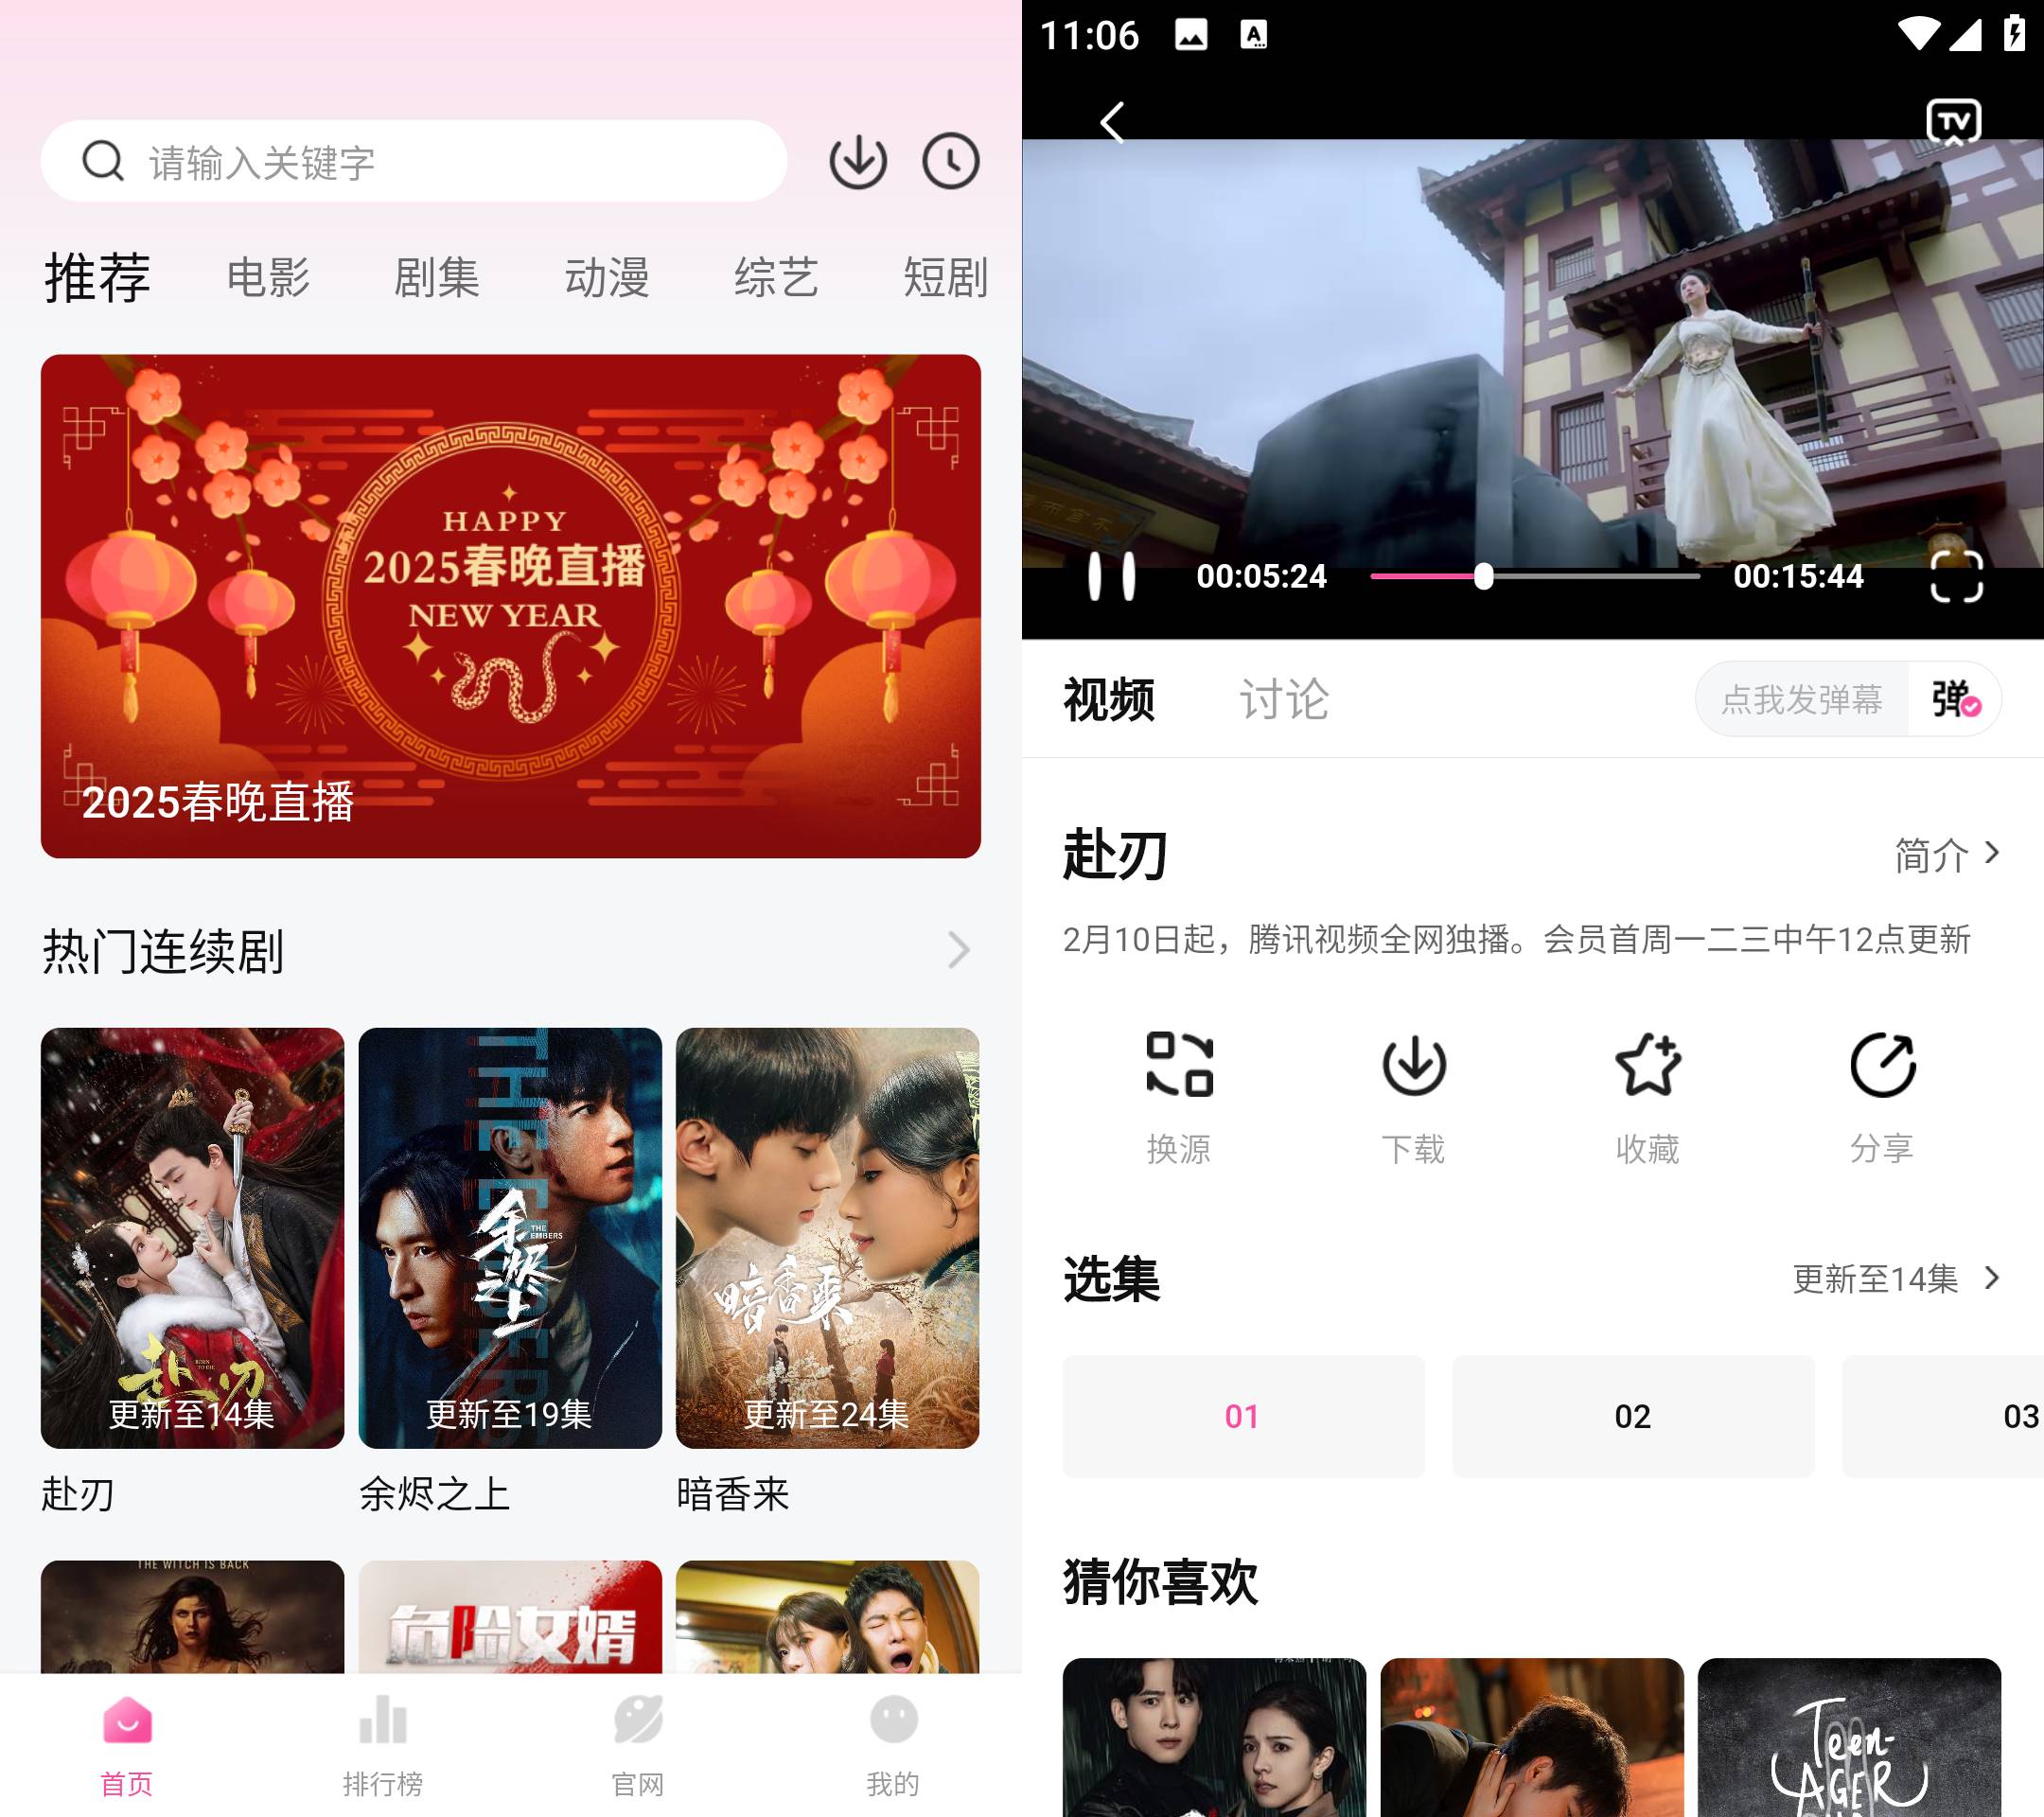Click 更新至14集 on 赵刁 drama card
The width and height of the screenshot is (2044, 1817).
(189, 1414)
